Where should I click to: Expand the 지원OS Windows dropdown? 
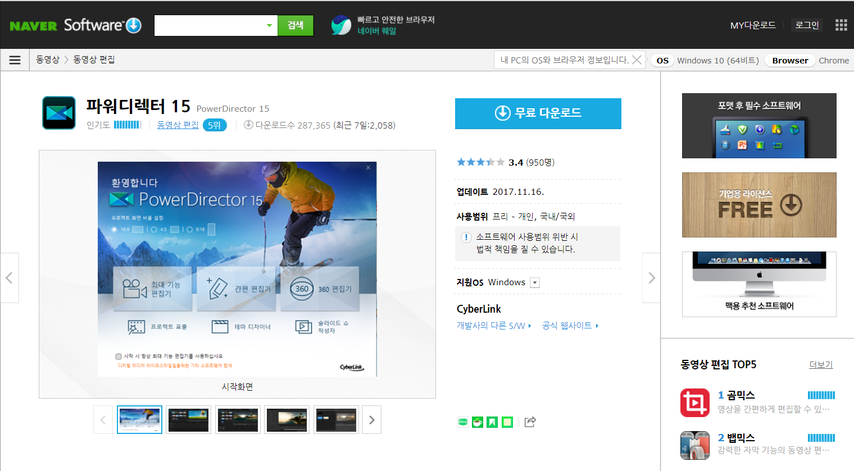point(535,283)
